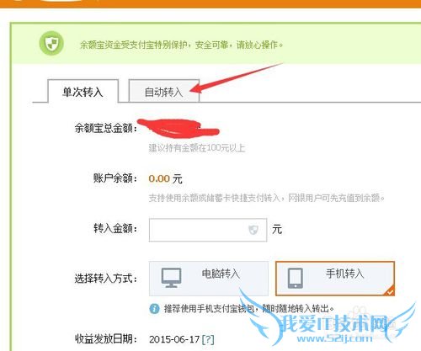The width and height of the screenshot is (421, 351).
Task: Click the mobile phone icon
Action: (296, 278)
